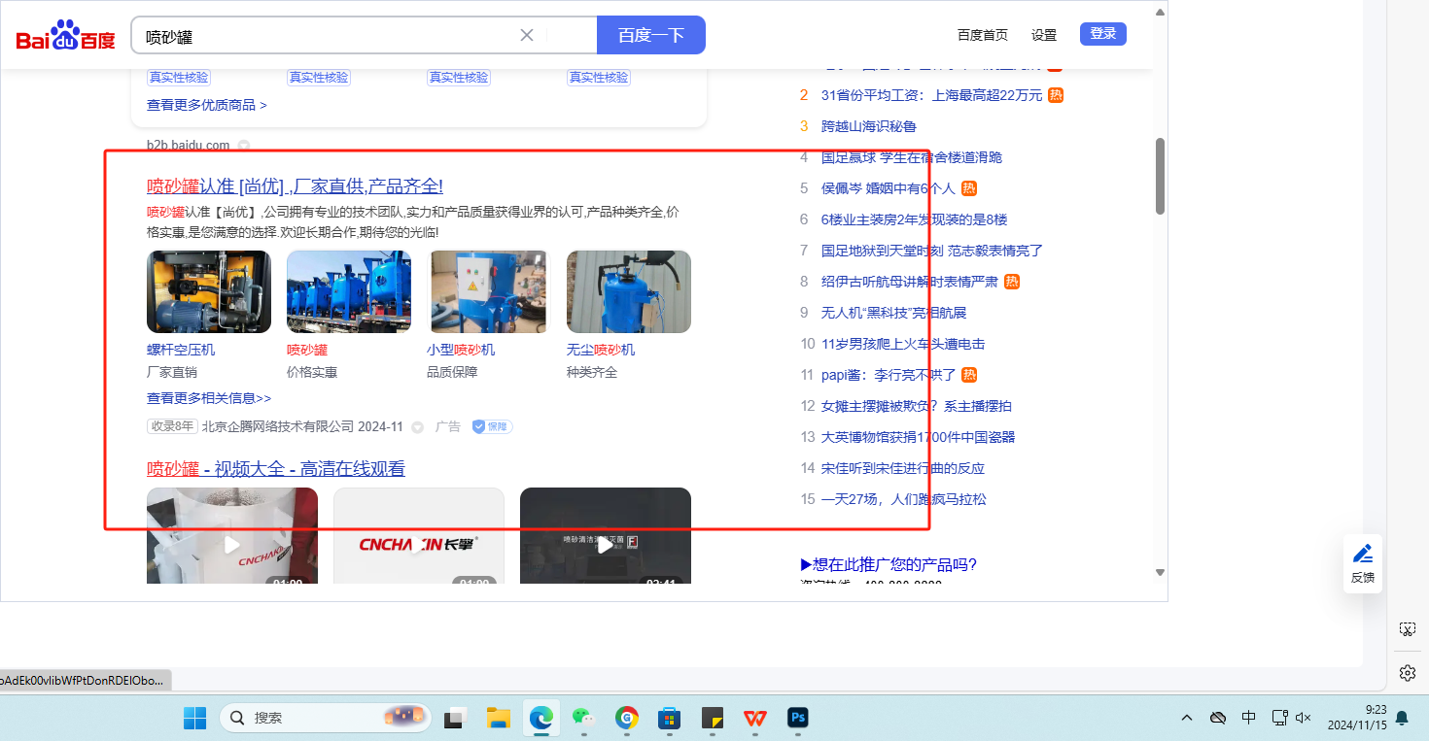Open Photoshop from the taskbar
Viewport: 1429px width, 741px height.
click(x=798, y=718)
